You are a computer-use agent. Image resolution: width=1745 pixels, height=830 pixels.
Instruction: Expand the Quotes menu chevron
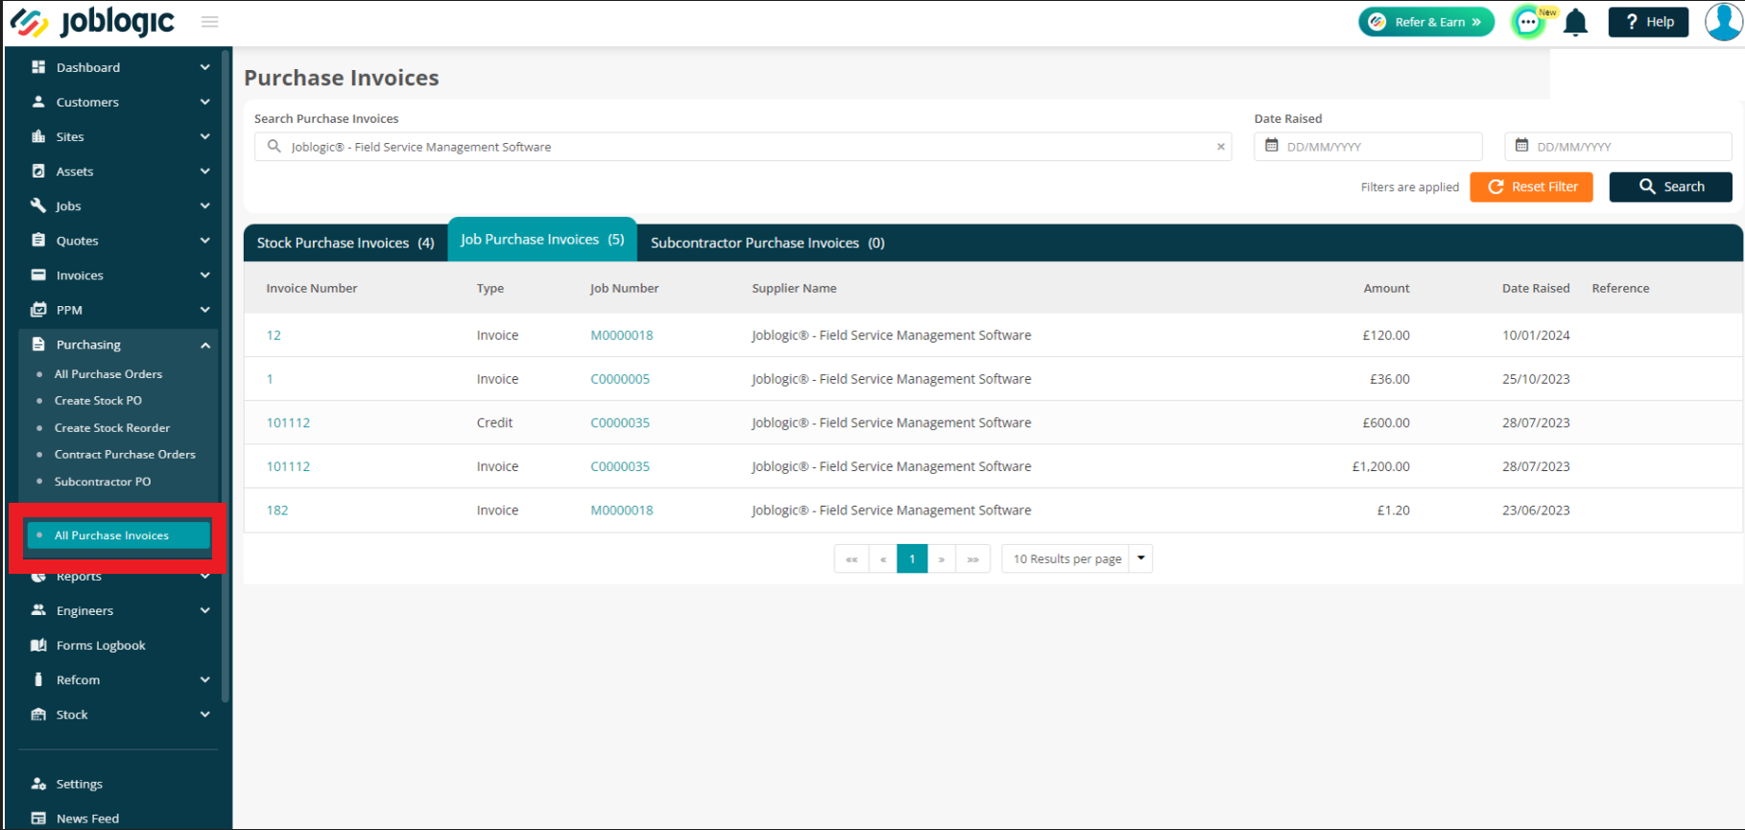(204, 240)
